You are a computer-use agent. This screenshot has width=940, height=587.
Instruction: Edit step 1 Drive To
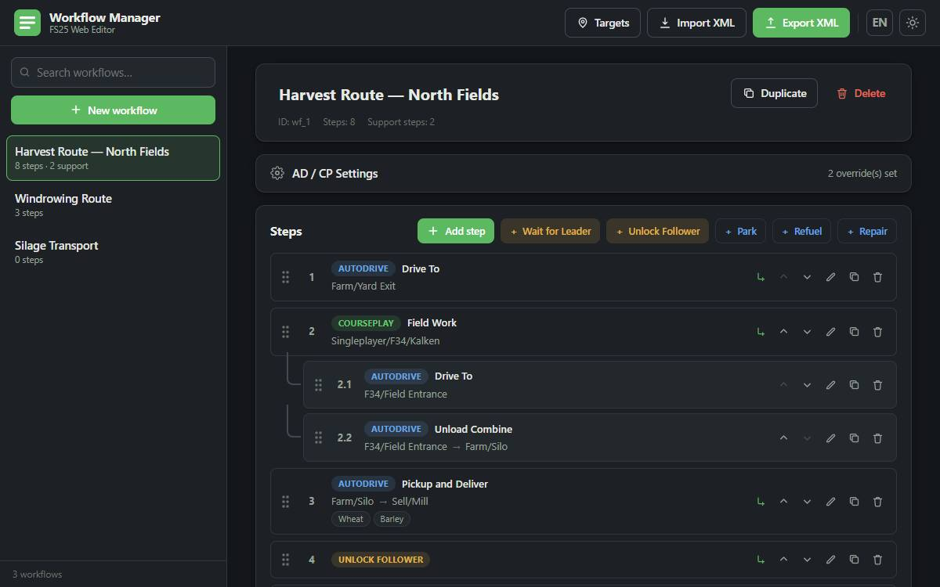(x=830, y=277)
